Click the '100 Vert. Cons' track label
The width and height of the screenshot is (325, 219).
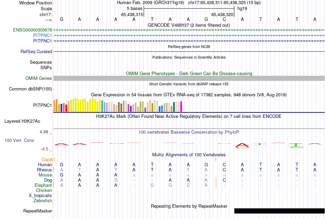pos(19,140)
